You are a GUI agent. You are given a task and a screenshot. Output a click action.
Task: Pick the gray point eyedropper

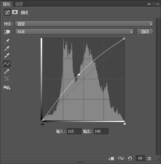[7, 48]
